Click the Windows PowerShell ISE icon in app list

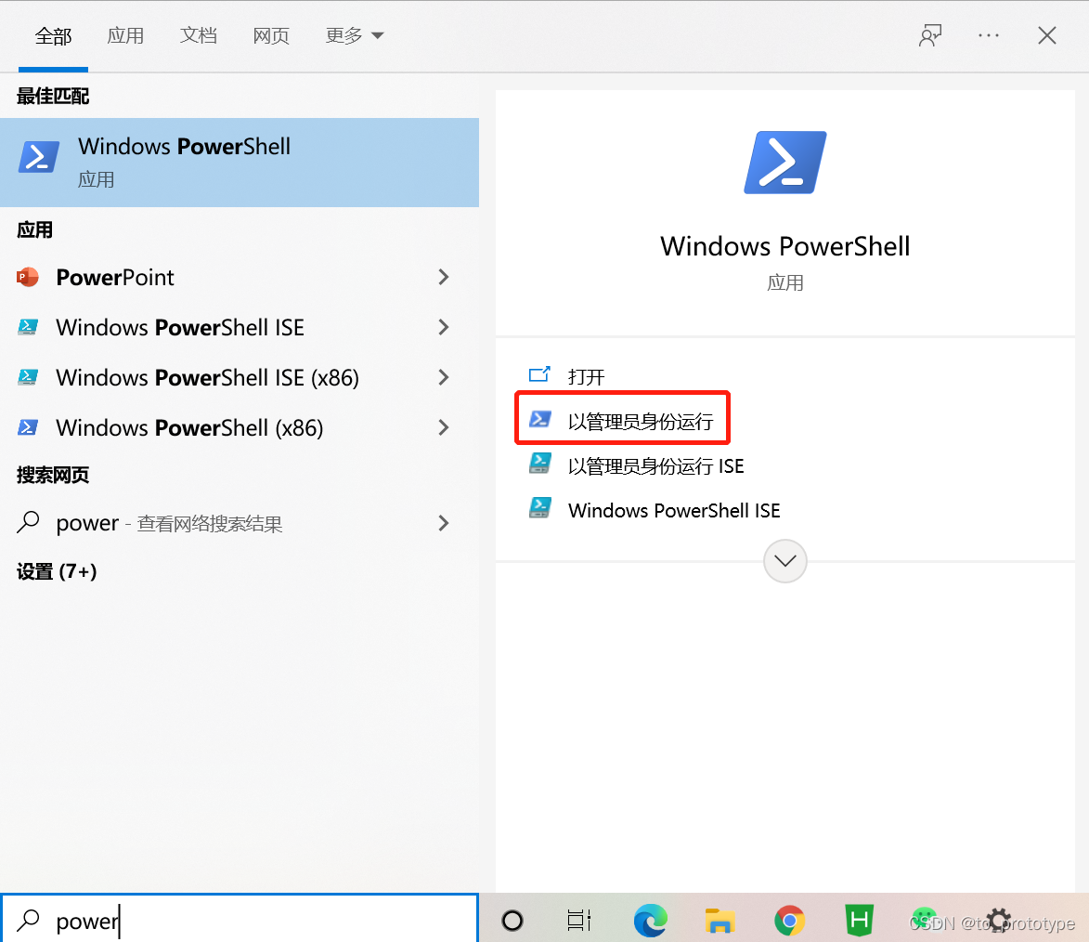[28, 327]
